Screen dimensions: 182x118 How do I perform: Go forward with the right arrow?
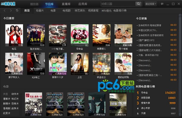pos(11,11)
